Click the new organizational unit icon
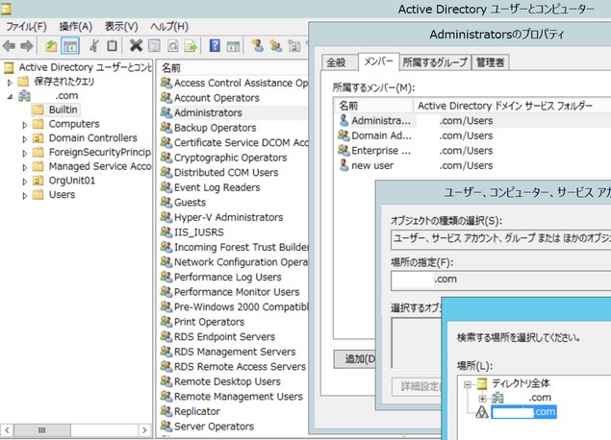This screenshot has height=440, width=611. 294,46
